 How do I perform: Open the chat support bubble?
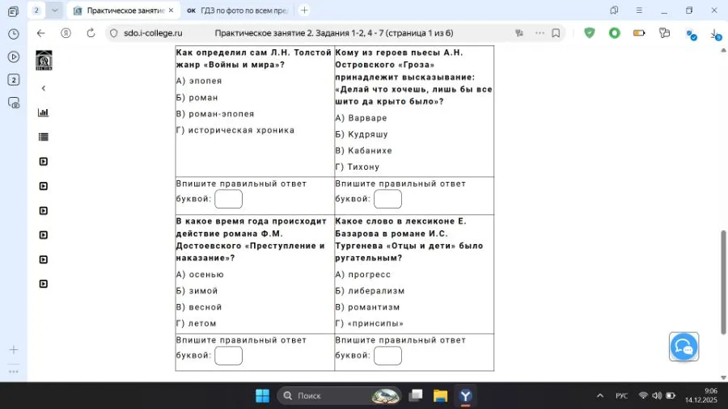point(684,347)
